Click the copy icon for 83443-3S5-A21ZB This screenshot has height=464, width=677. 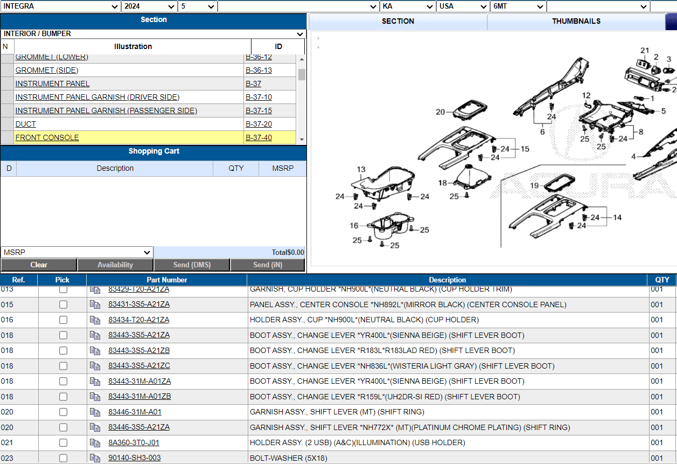pos(95,350)
